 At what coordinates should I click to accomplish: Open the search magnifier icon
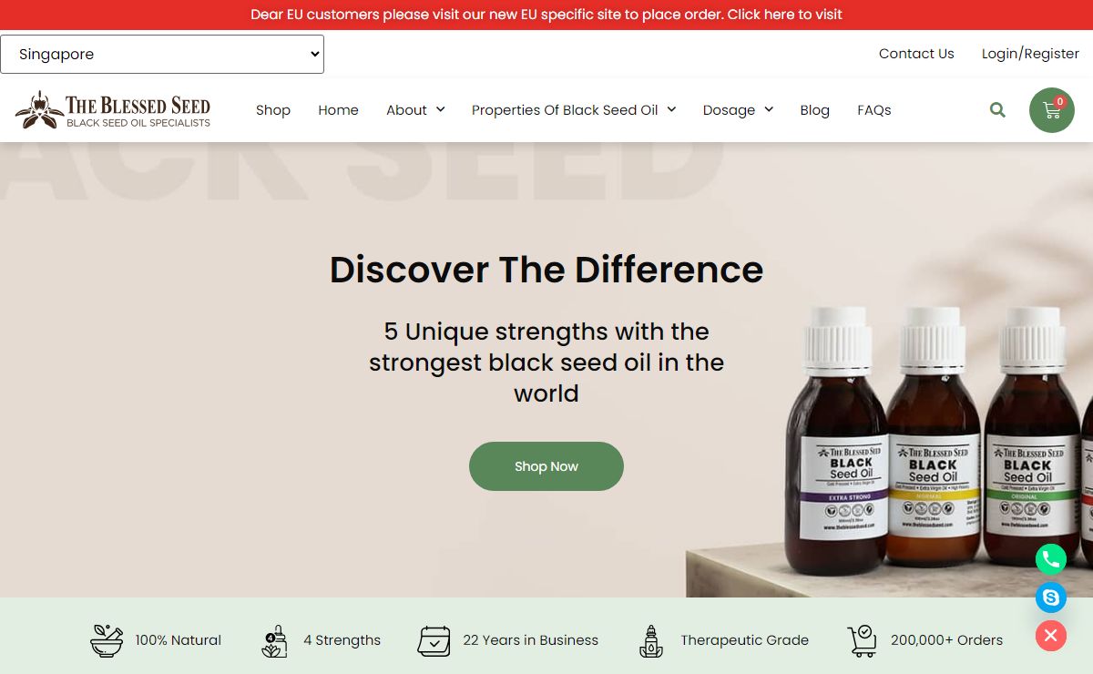point(997,110)
